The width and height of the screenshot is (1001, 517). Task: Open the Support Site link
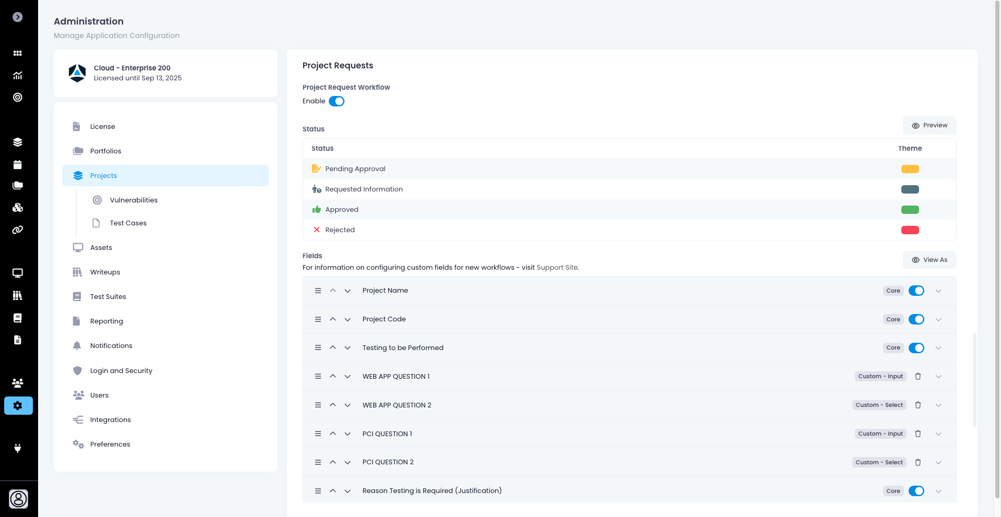click(557, 268)
